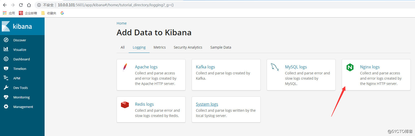Open Visualize bar chart icon

point(6,49)
